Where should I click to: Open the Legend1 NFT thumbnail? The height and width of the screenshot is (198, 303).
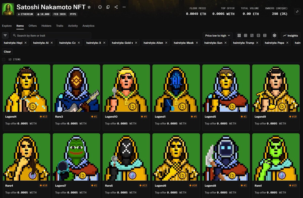tap(176, 88)
